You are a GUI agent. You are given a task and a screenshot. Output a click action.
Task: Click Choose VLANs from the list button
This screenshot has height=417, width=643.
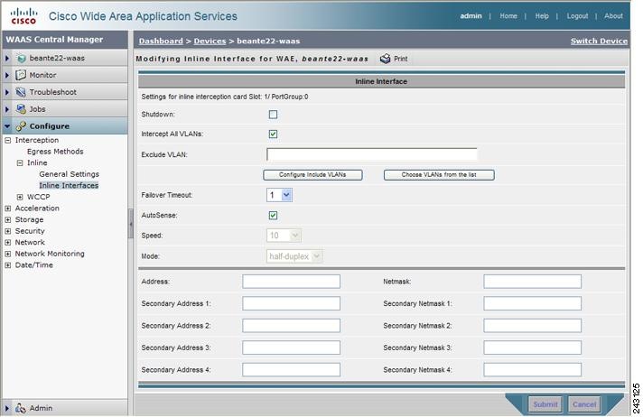[439, 175]
